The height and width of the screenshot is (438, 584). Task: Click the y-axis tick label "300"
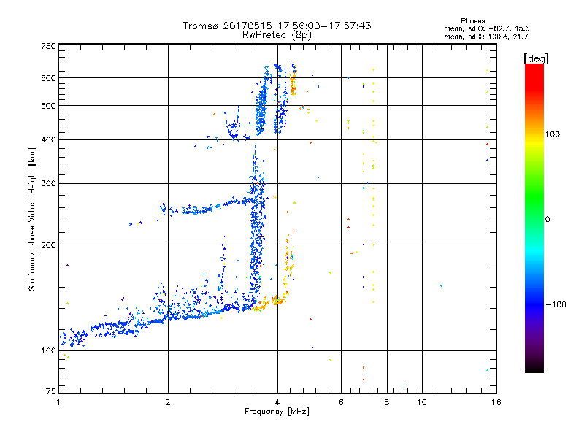click(x=48, y=184)
